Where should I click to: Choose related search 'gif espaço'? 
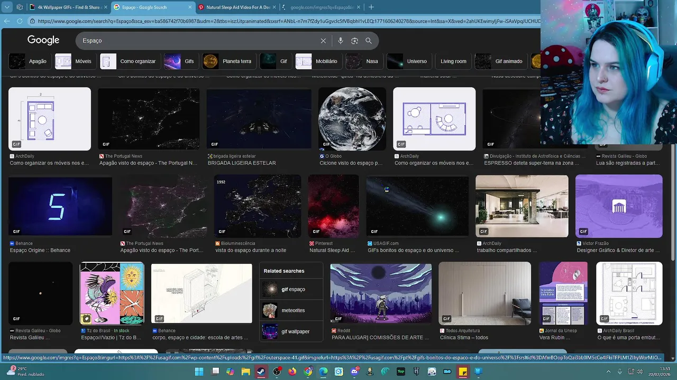point(291,289)
